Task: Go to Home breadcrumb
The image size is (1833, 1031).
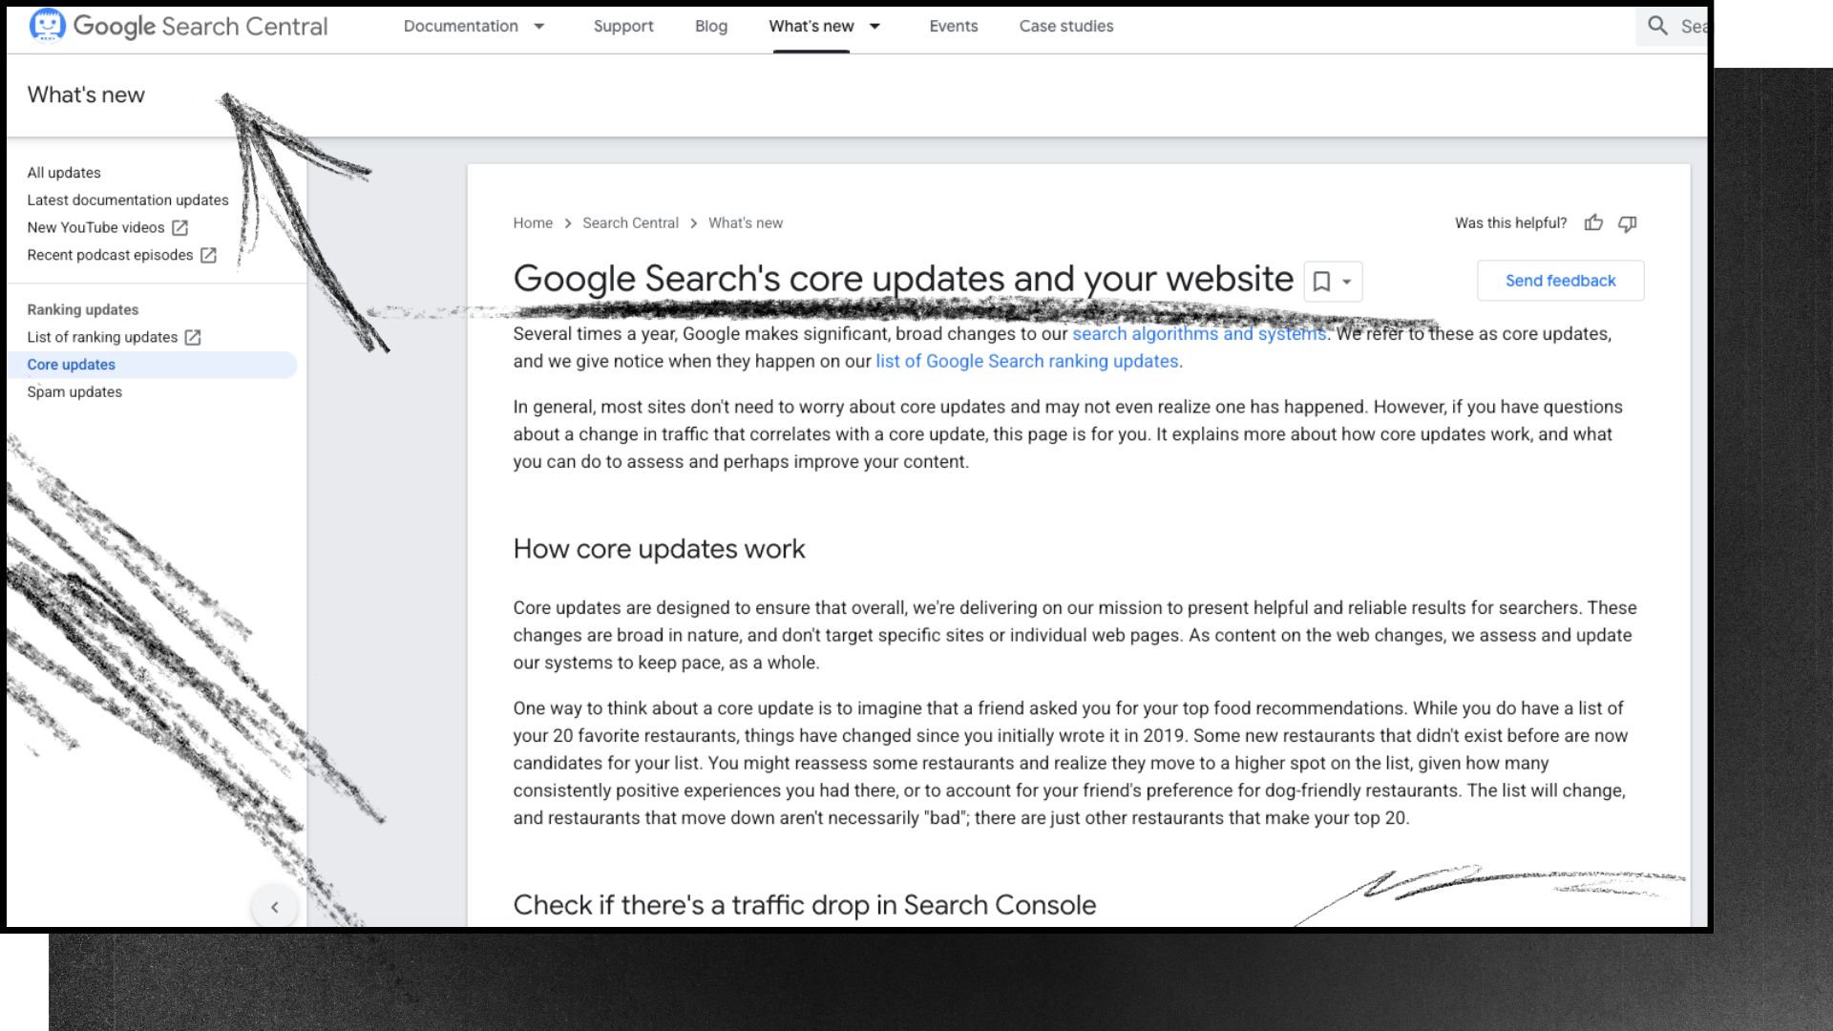Action: point(533,222)
